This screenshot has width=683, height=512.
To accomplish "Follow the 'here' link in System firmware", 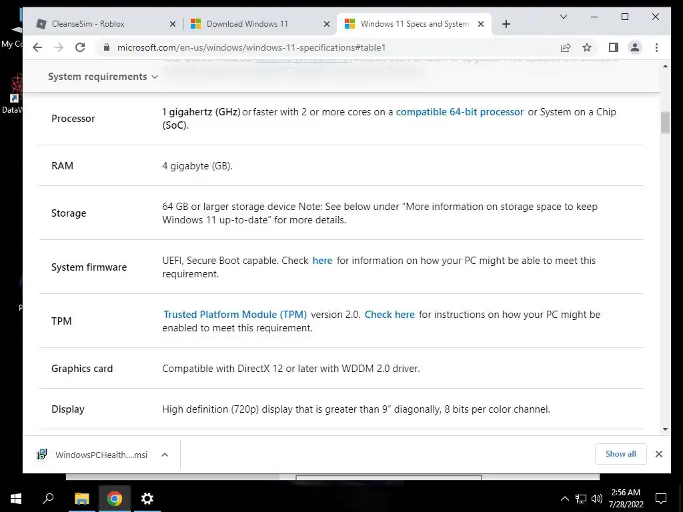I will (322, 261).
